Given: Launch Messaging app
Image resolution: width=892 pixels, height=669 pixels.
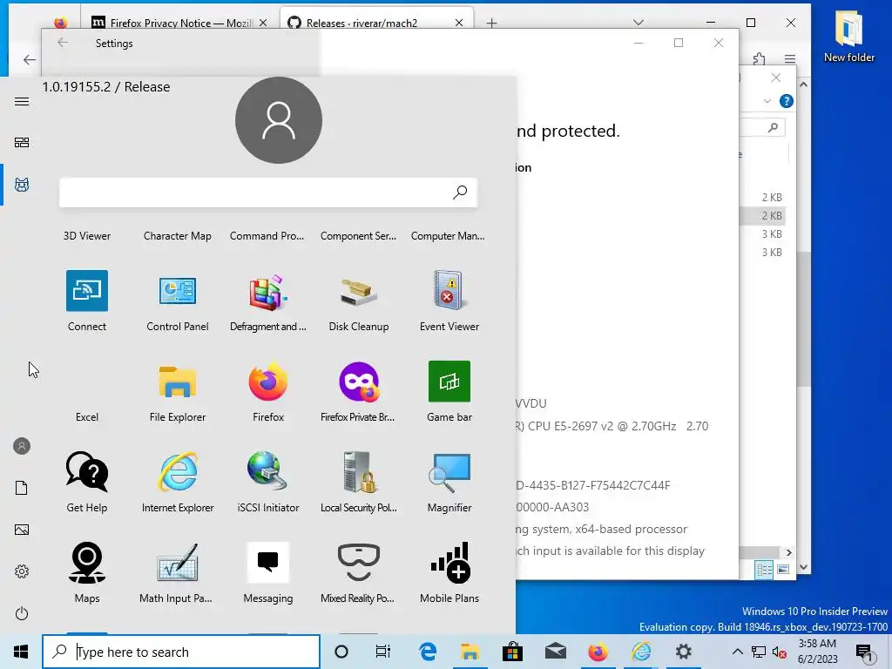Looking at the screenshot, I should (268, 572).
